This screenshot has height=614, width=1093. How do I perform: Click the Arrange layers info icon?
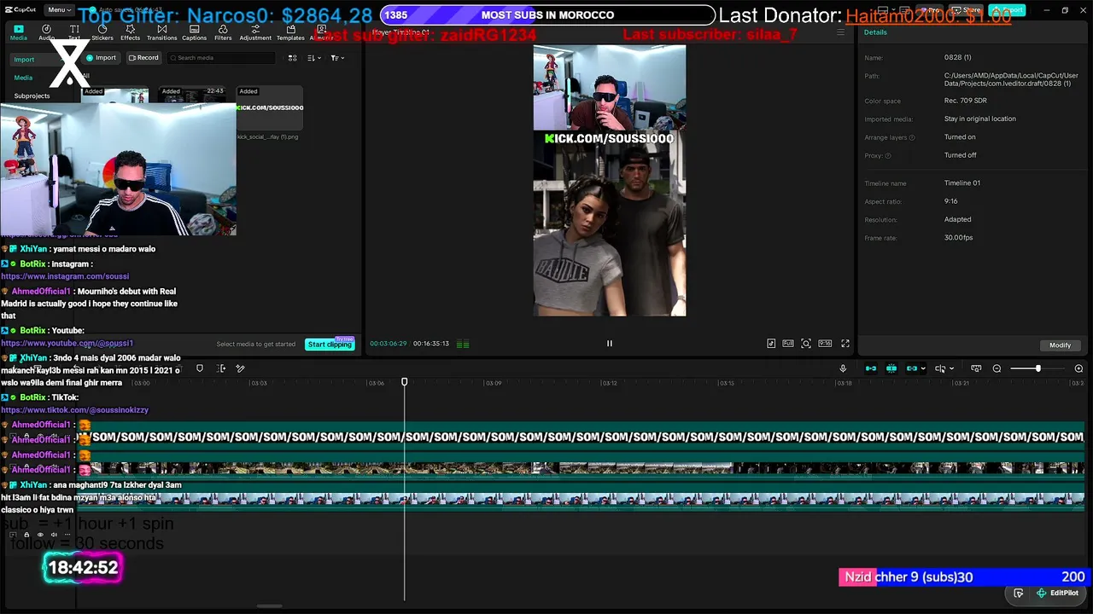tap(912, 137)
